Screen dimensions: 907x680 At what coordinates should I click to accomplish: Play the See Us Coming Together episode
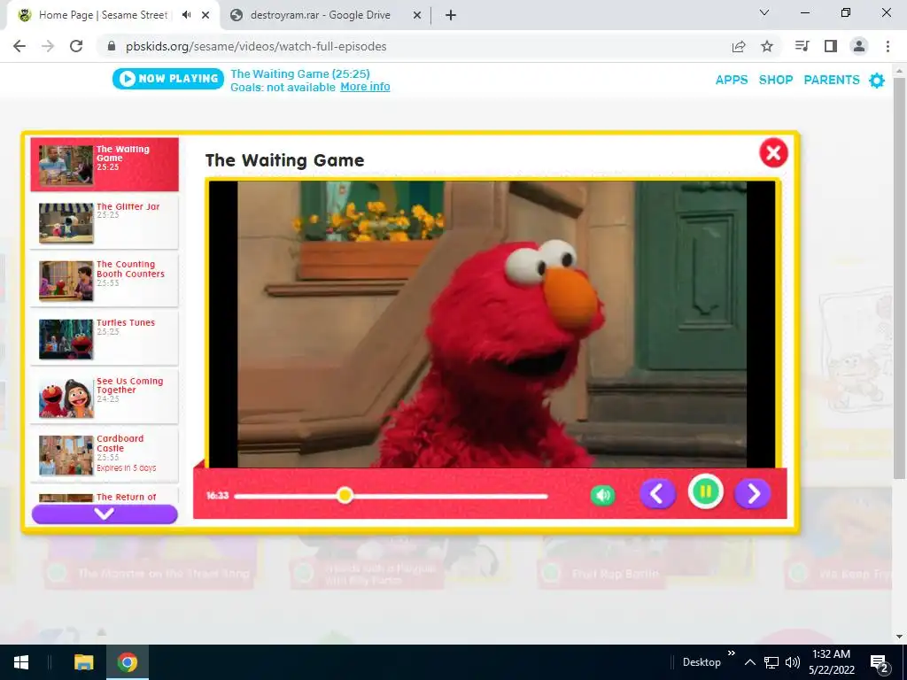[x=105, y=397]
